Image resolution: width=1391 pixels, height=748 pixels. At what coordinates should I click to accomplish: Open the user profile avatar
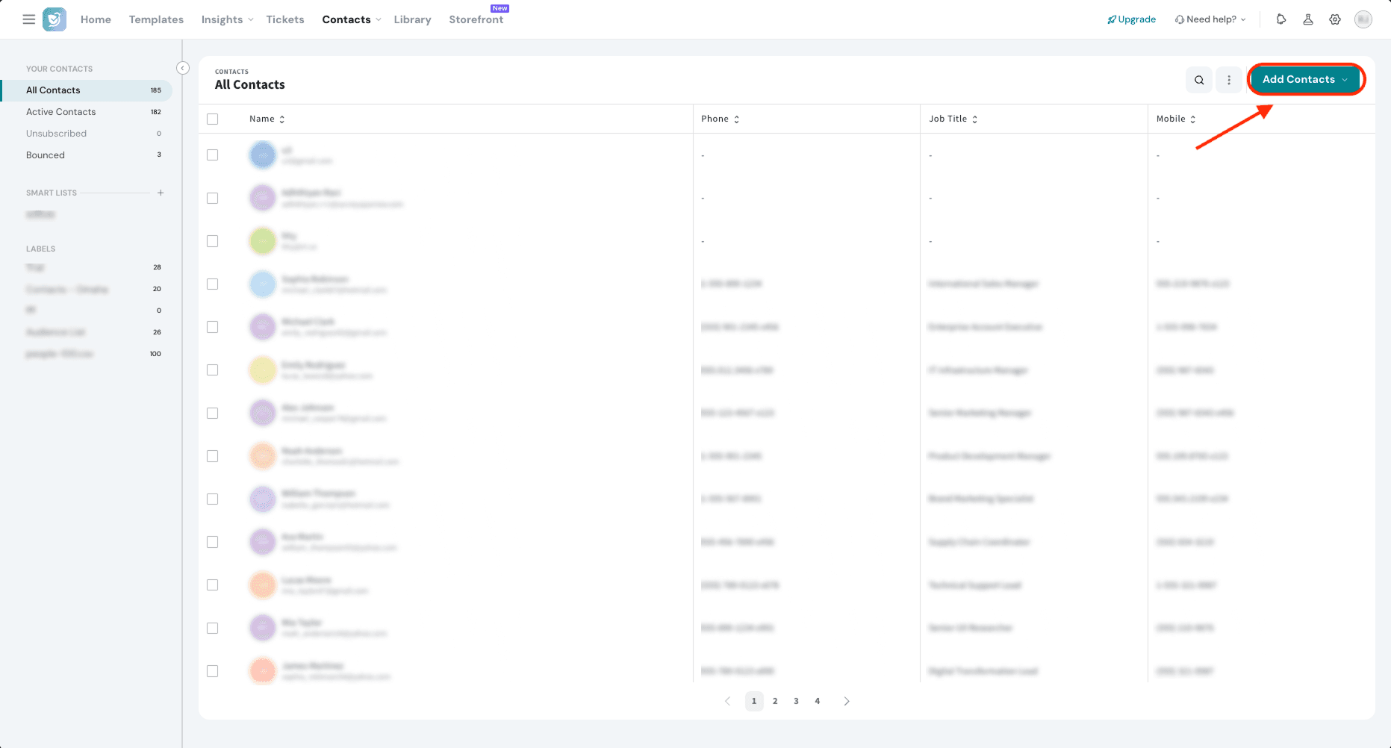pos(1363,19)
